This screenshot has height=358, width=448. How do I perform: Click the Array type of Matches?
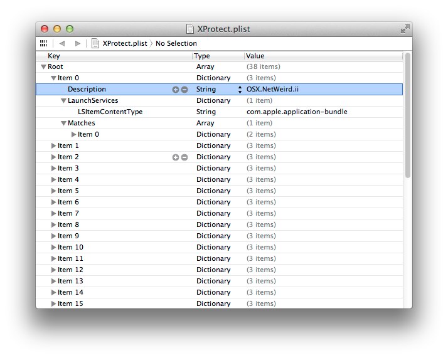[x=205, y=124]
